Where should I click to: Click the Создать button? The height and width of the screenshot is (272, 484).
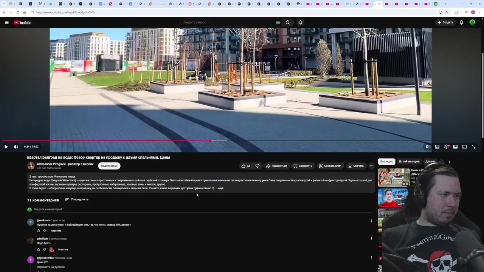click(x=445, y=23)
